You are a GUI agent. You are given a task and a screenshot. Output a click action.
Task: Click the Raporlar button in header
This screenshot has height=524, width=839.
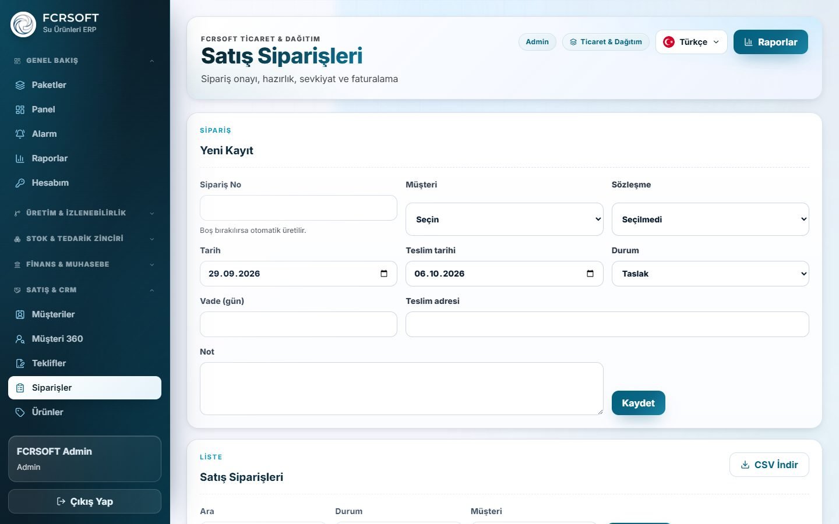click(x=771, y=42)
